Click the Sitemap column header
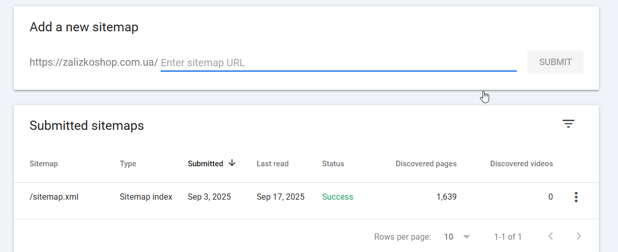 pos(44,164)
